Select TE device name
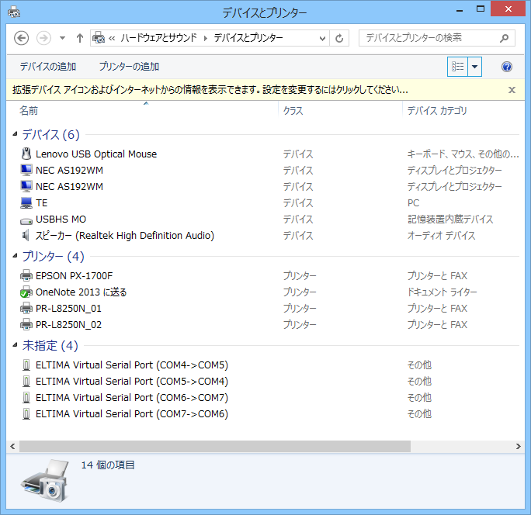The width and height of the screenshot is (531, 515). tap(42, 202)
